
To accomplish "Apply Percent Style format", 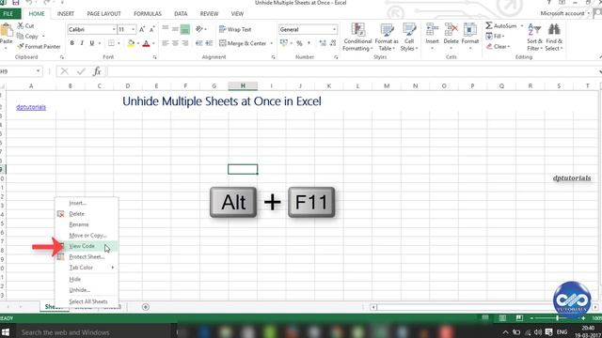I will click(299, 43).
